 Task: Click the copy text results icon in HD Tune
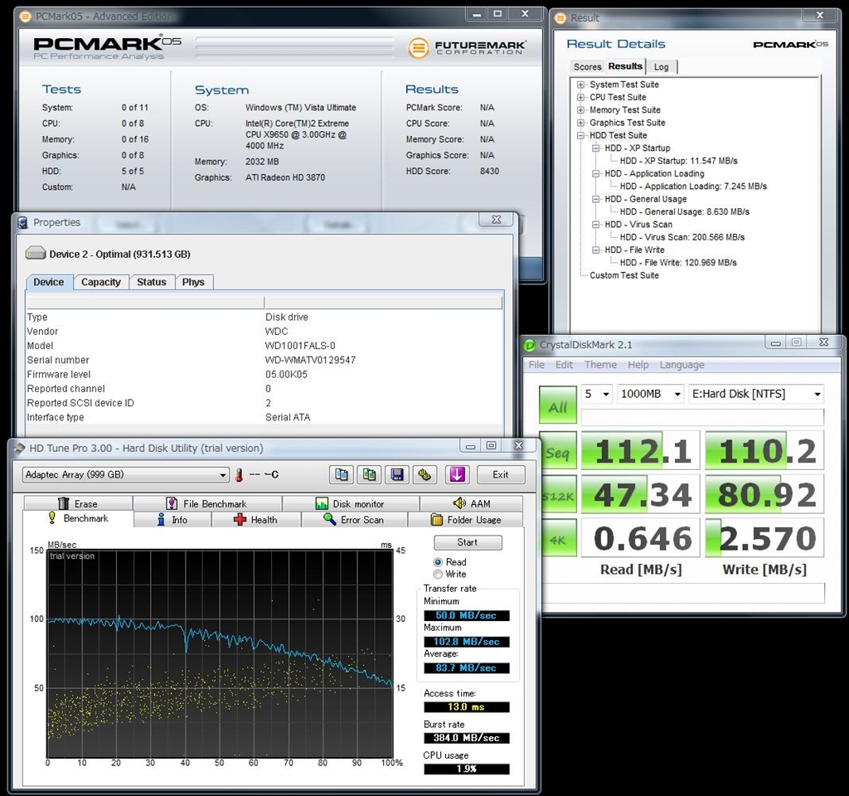pos(342,474)
